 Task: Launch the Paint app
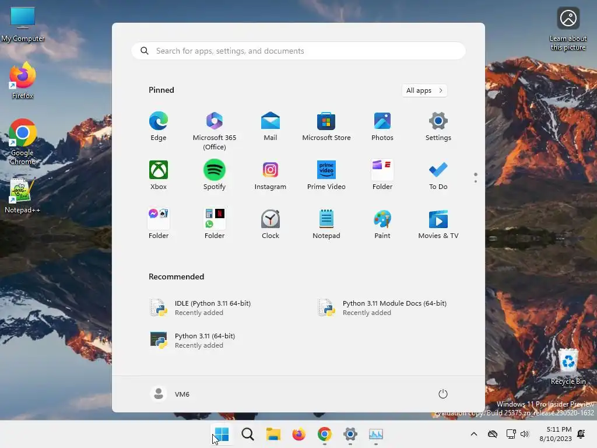click(382, 225)
